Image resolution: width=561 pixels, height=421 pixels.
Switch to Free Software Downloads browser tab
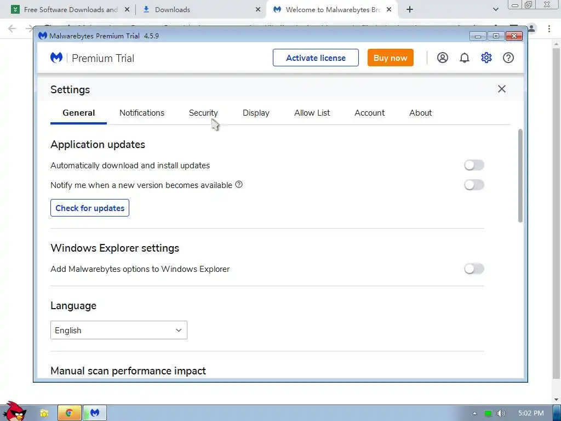coord(70,10)
